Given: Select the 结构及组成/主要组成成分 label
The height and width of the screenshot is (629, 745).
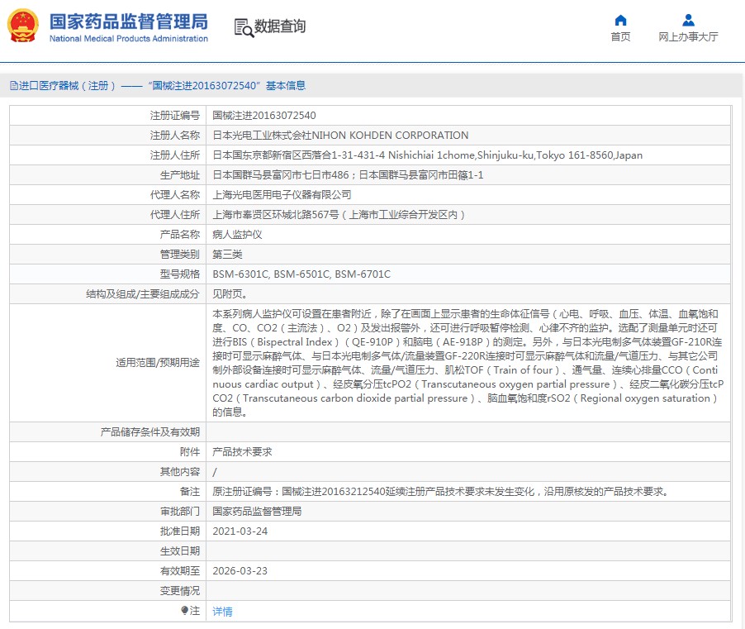Looking at the screenshot, I should (143, 294).
